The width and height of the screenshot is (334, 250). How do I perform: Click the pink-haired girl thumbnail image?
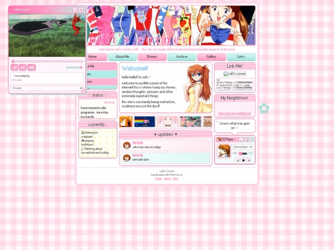[168, 122]
